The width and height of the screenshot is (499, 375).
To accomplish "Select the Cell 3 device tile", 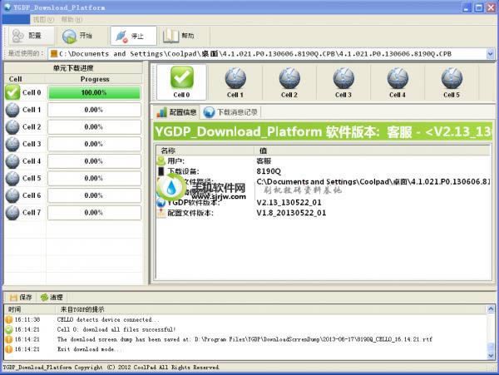I will [343, 81].
